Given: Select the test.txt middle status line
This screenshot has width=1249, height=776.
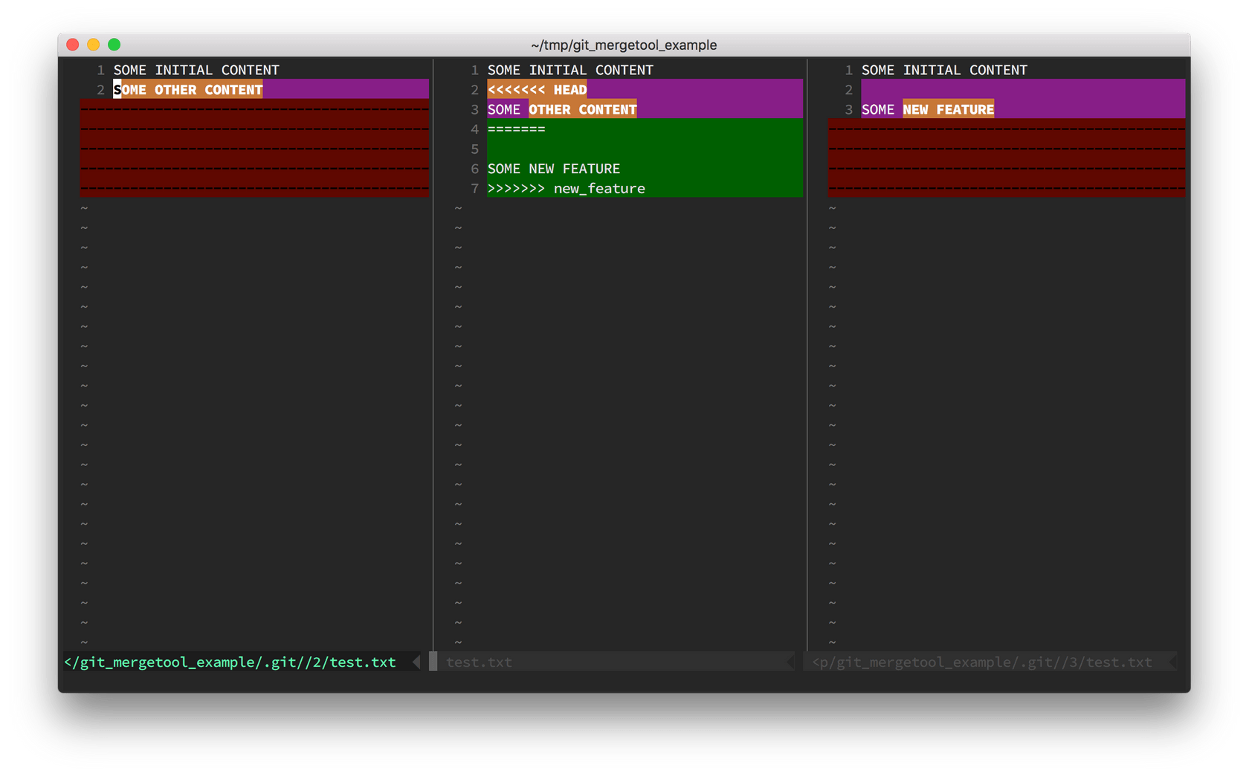Looking at the screenshot, I should coord(616,662).
